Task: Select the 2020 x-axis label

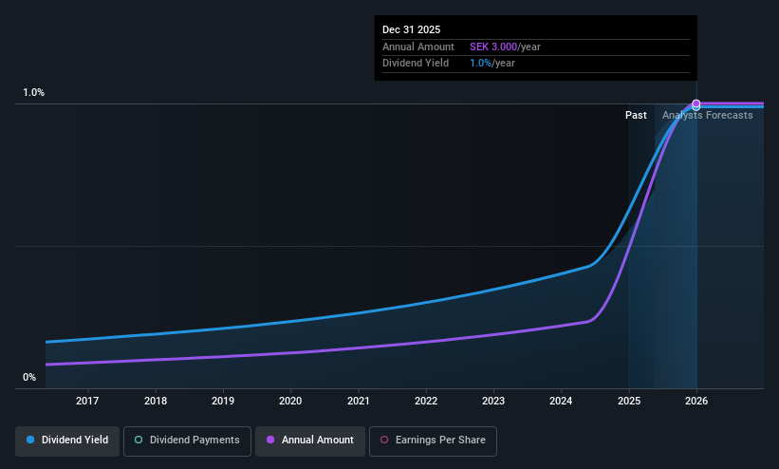Action: point(290,401)
